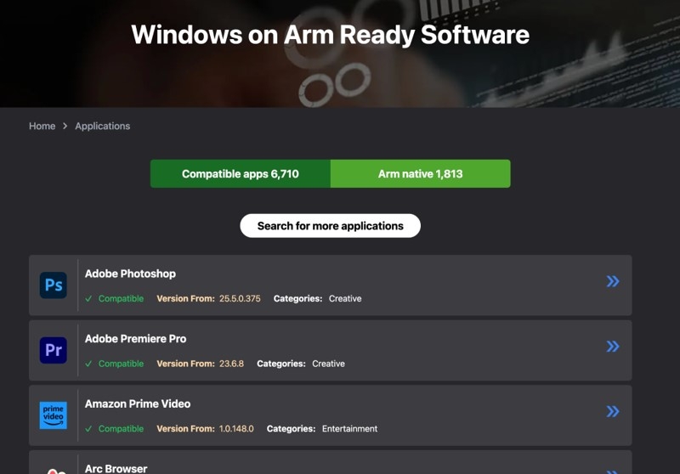Image resolution: width=680 pixels, height=474 pixels.
Task: Click Prime Video version 1.0.148.0 value
Action: [236, 428]
